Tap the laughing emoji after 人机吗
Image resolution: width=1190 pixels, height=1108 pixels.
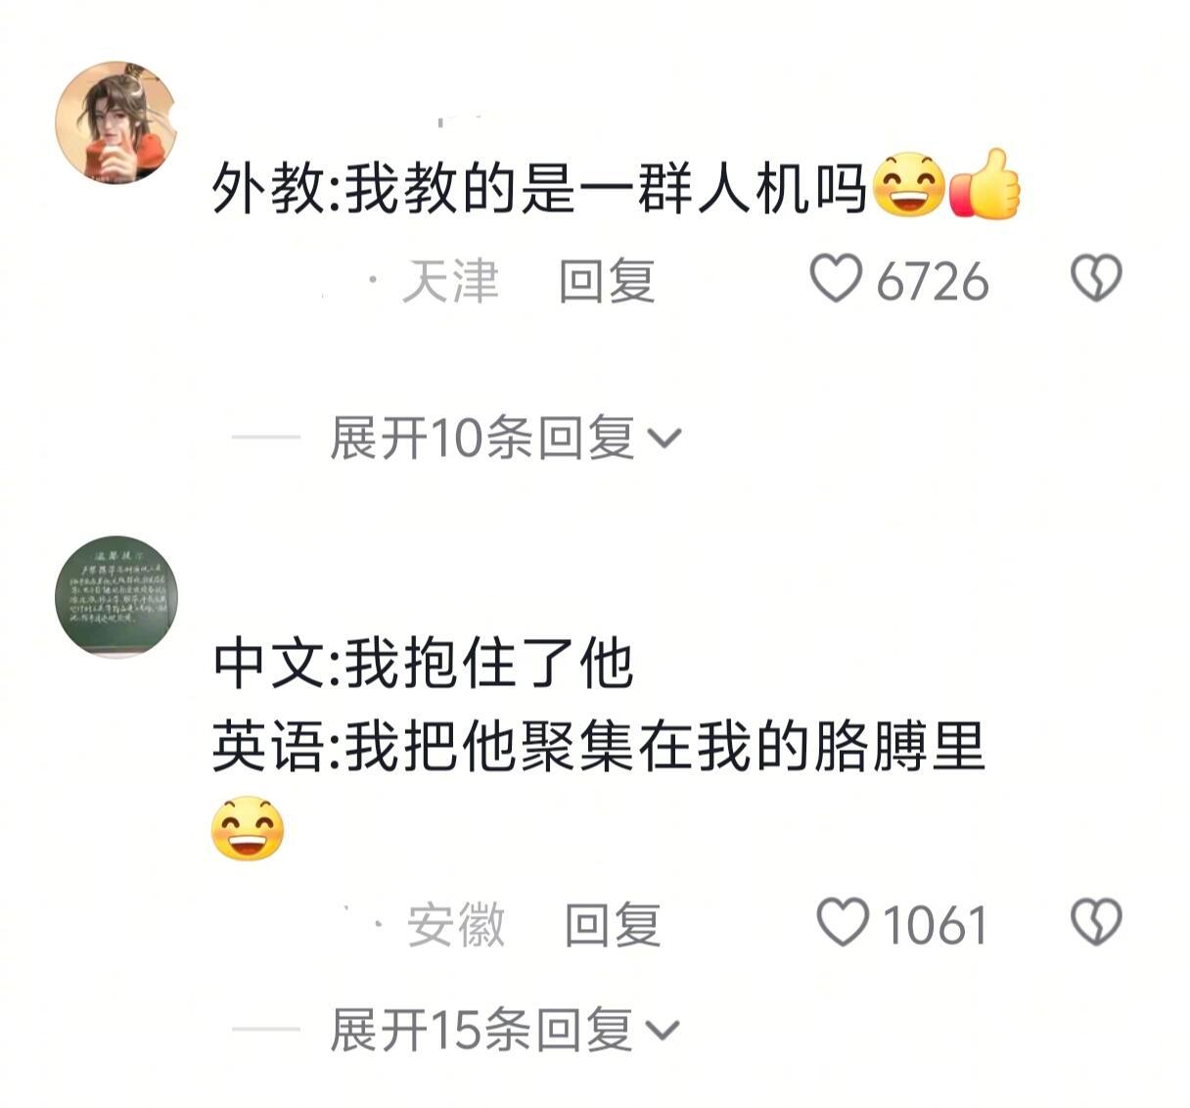point(908,185)
